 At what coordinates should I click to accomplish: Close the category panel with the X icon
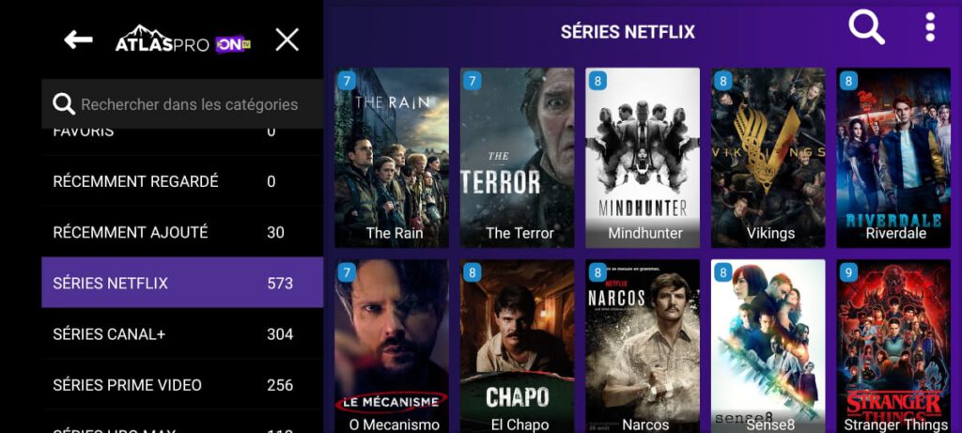(287, 40)
